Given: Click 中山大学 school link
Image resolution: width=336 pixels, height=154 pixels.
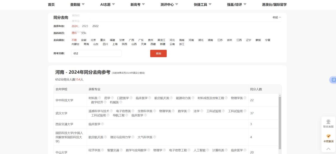Looking at the screenshot, I should [x=61, y=152].
